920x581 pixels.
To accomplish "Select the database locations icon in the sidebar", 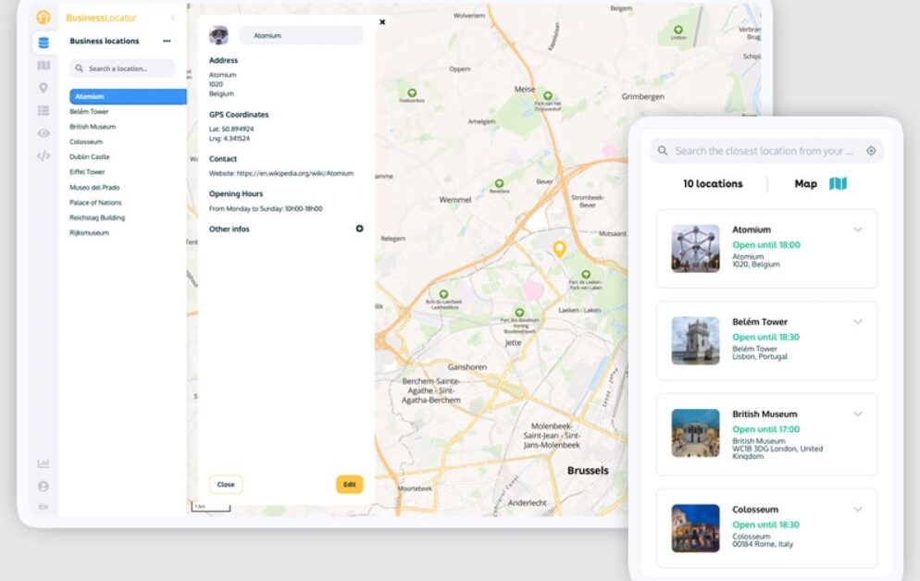I will [43, 41].
